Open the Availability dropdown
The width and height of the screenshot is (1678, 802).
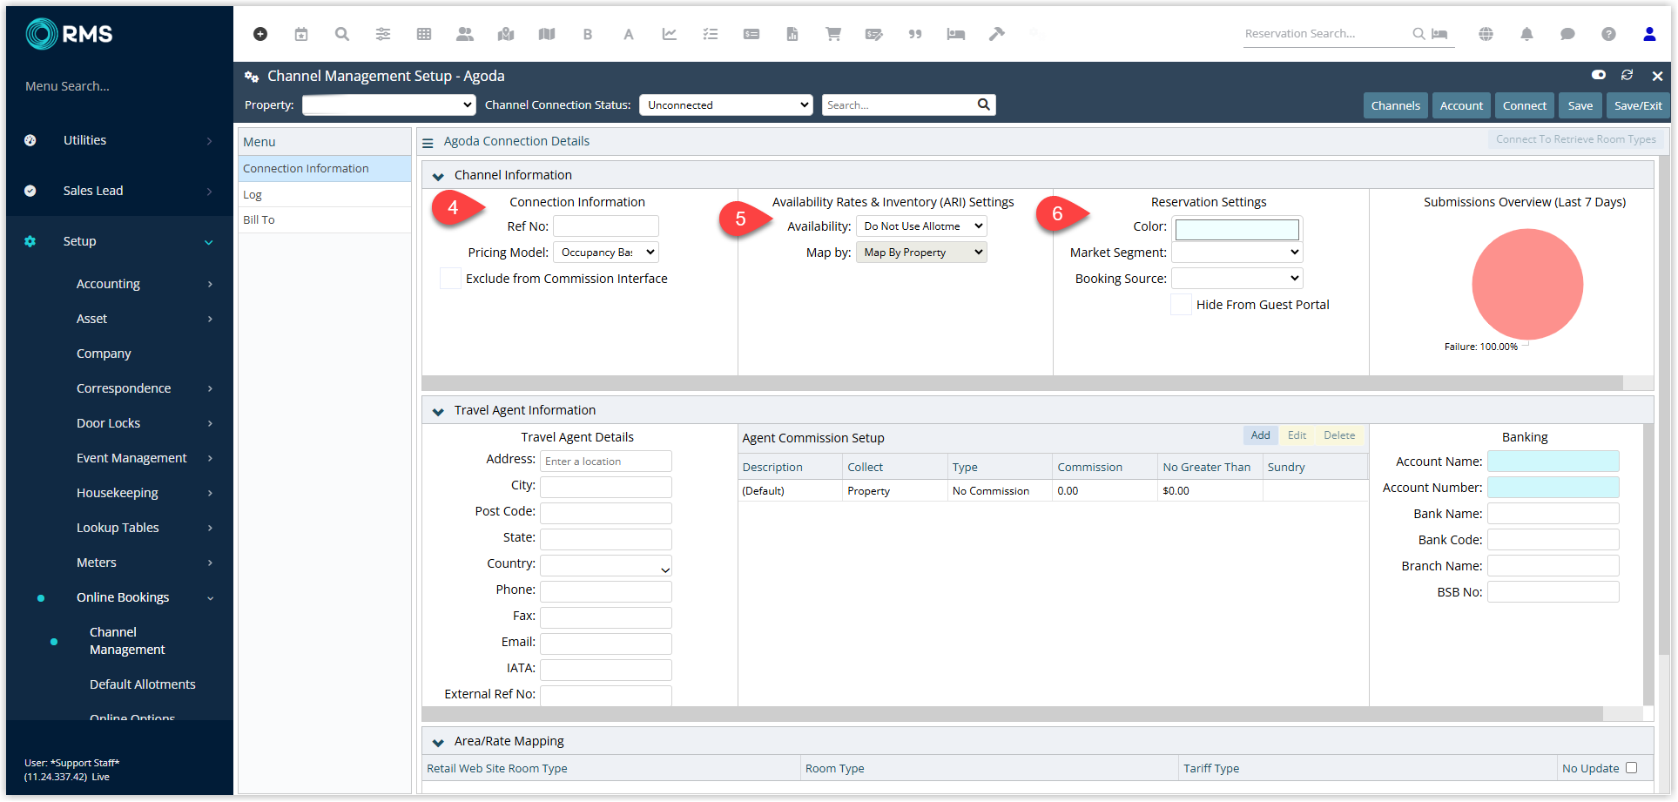[921, 226]
